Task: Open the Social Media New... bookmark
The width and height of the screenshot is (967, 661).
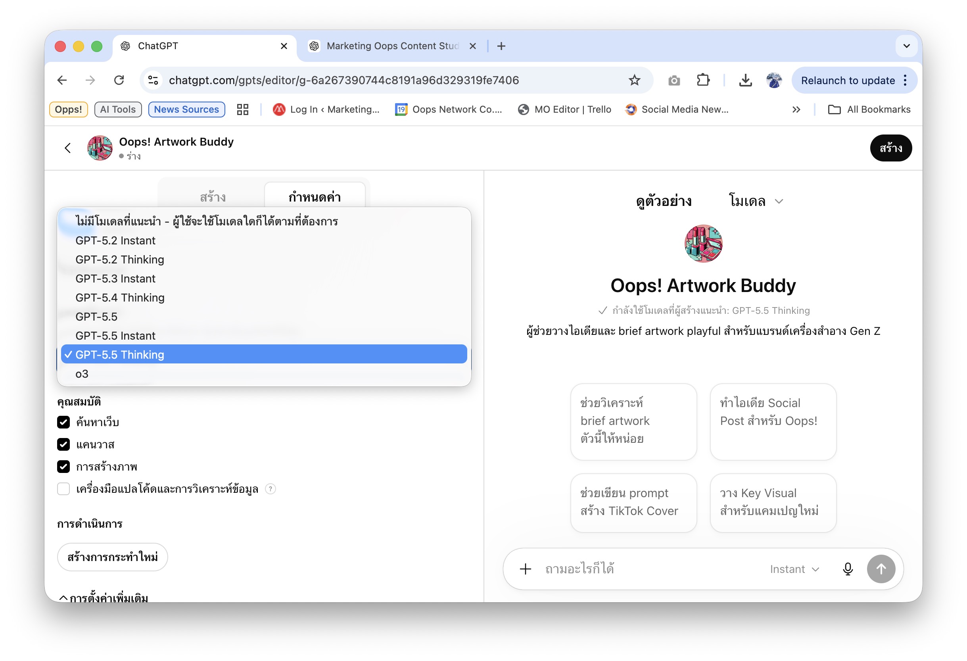Action: coord(677,110)
